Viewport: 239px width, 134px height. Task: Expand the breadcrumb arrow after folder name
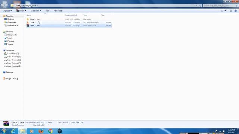pos(38,6)
